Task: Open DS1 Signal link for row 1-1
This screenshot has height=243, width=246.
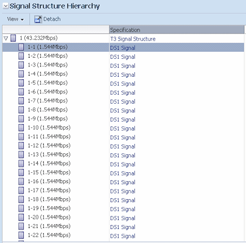Action: click(122, 48)
